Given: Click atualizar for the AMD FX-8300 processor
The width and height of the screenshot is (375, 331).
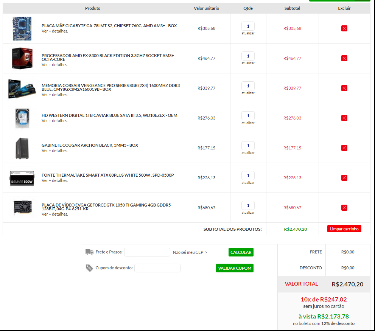Looking at the screenshot, I should [248, 63].
